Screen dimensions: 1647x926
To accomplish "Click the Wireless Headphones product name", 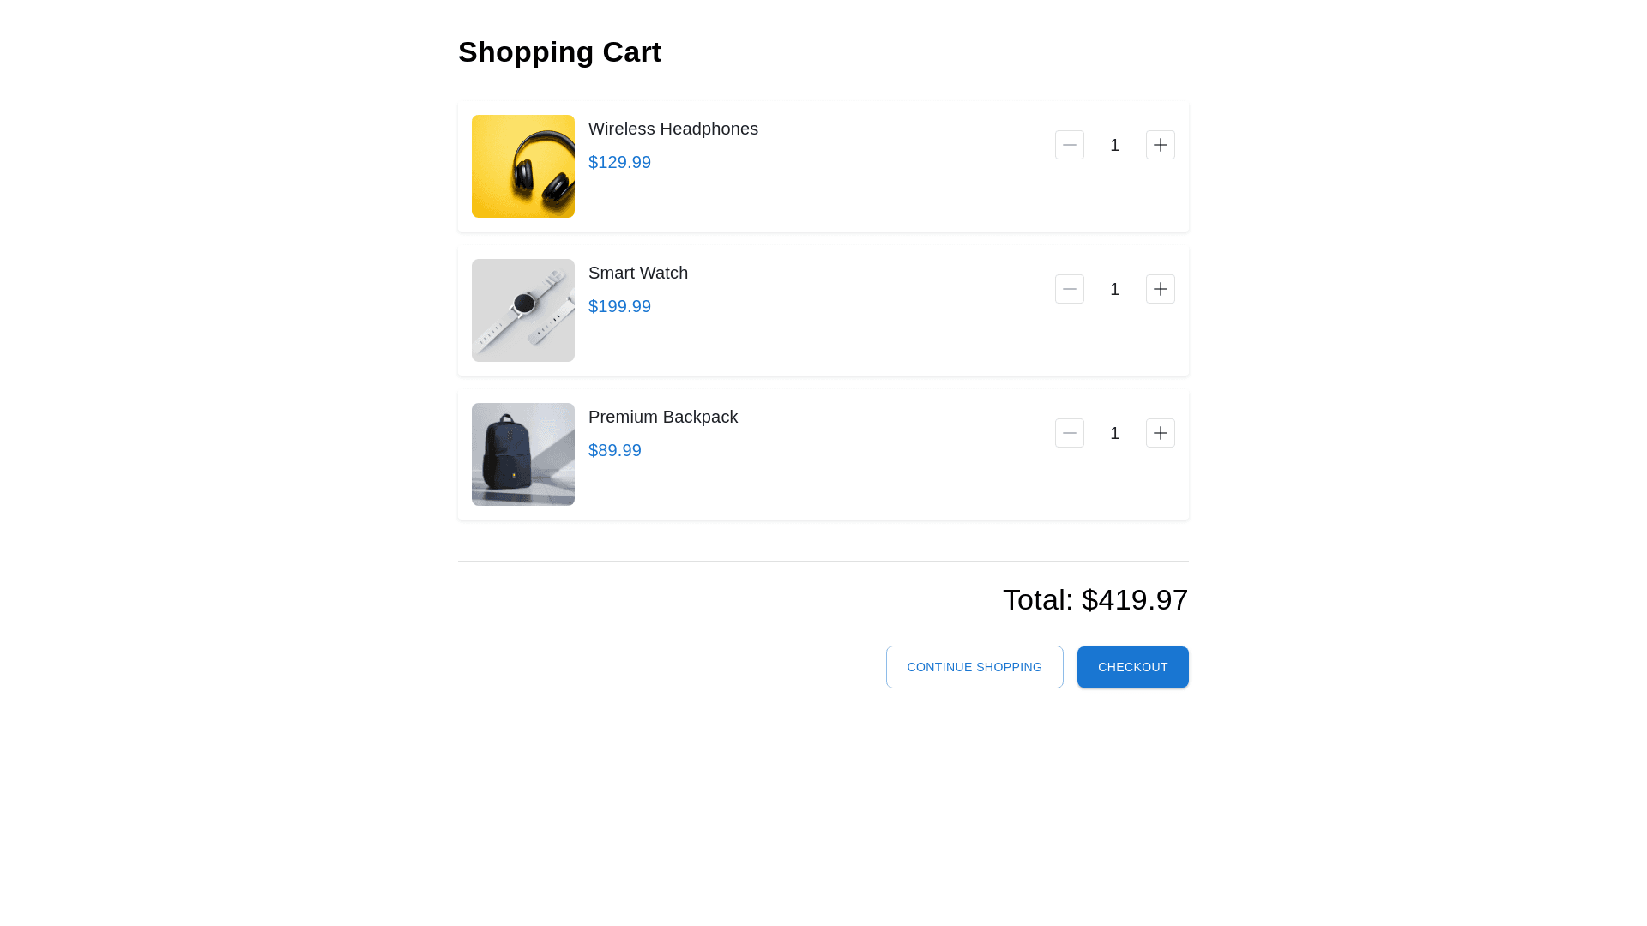I will pos(673,129).
